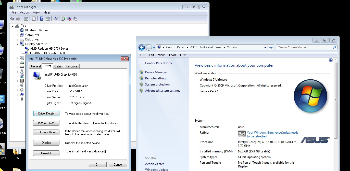The height and width of the screenshot is (171, 350).
Task: Click the Forward arrow in Device Manager toolbar
Action: point(18,19)
